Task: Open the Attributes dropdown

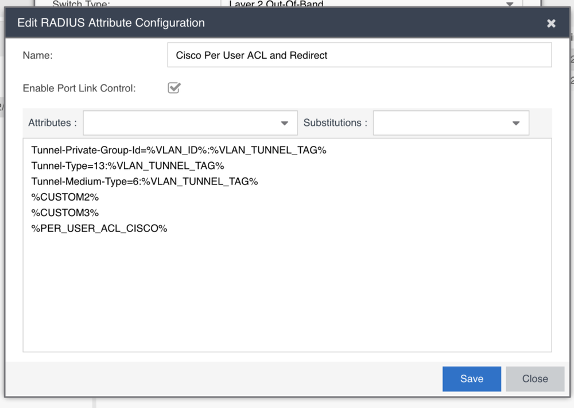Action: pos(191,123)
